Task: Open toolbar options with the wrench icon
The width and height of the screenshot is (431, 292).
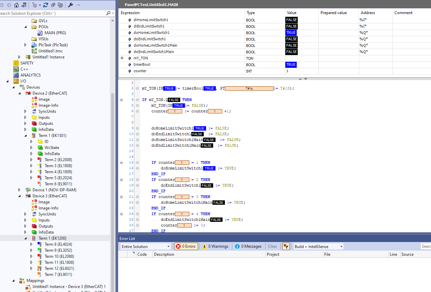Action: (71, 5)
